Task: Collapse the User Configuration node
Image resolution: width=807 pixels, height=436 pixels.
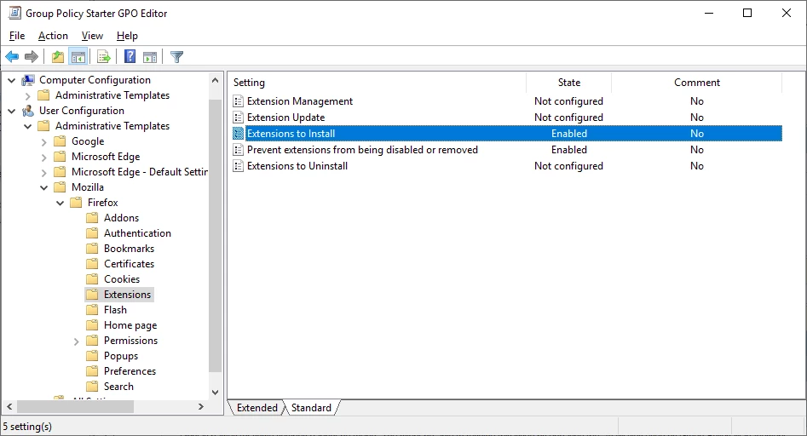Action: 12,111
